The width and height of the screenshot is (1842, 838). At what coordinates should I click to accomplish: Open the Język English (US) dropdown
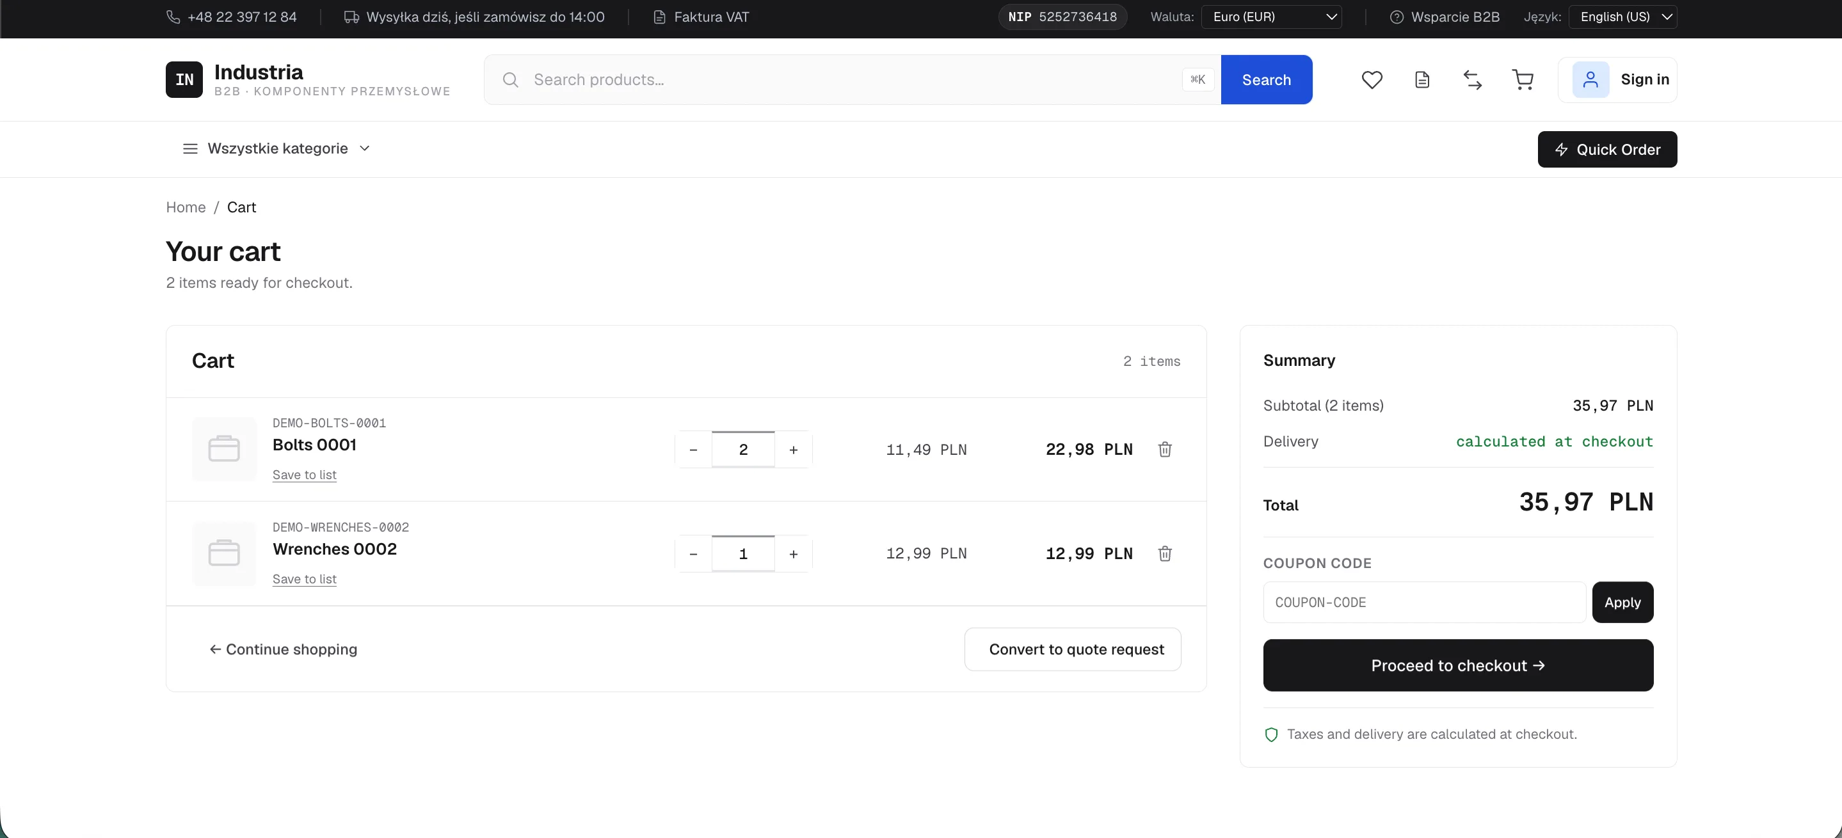coord(1622,17)
